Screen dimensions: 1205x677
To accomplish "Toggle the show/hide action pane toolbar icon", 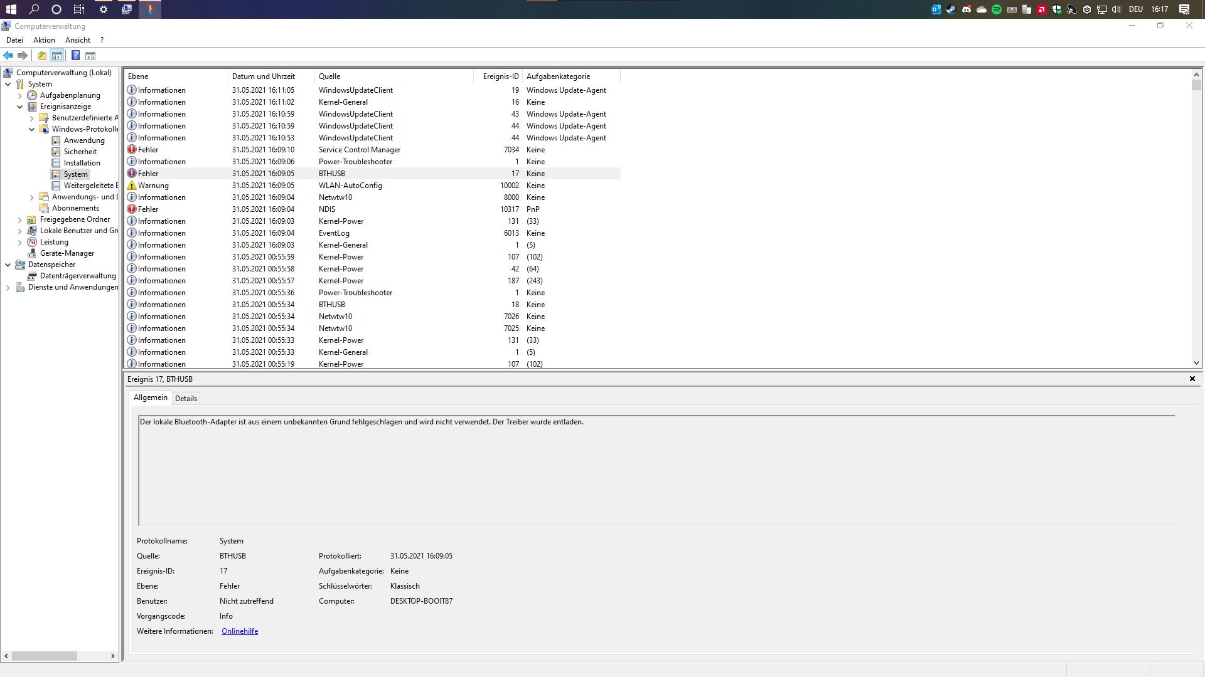I will tap(90, 56).
